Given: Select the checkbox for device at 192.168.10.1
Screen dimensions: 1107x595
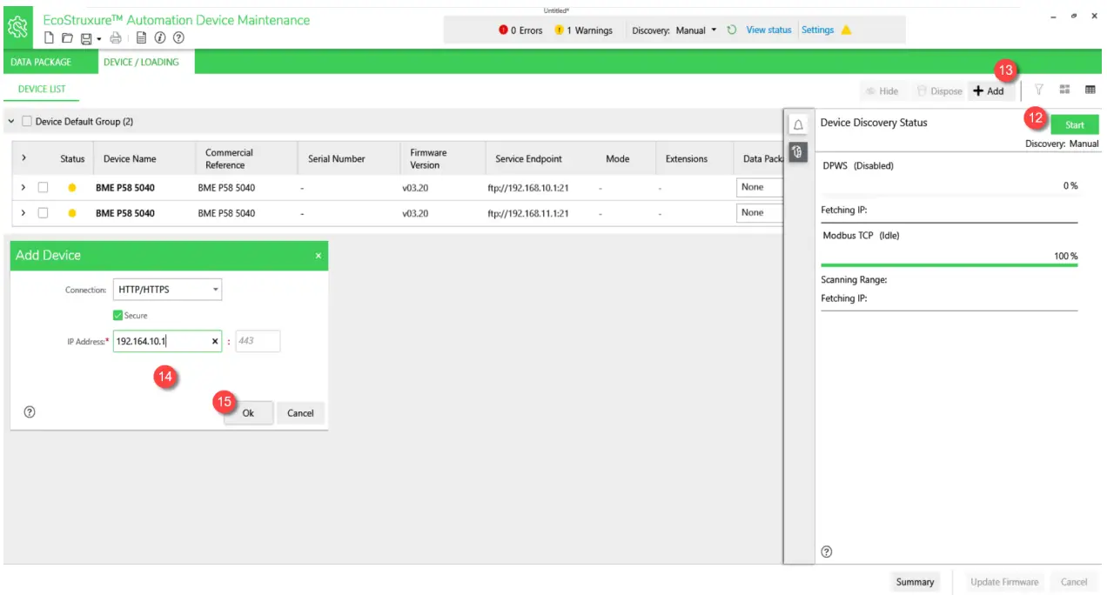Looking at the screenshot, I should tap(43, 187).
